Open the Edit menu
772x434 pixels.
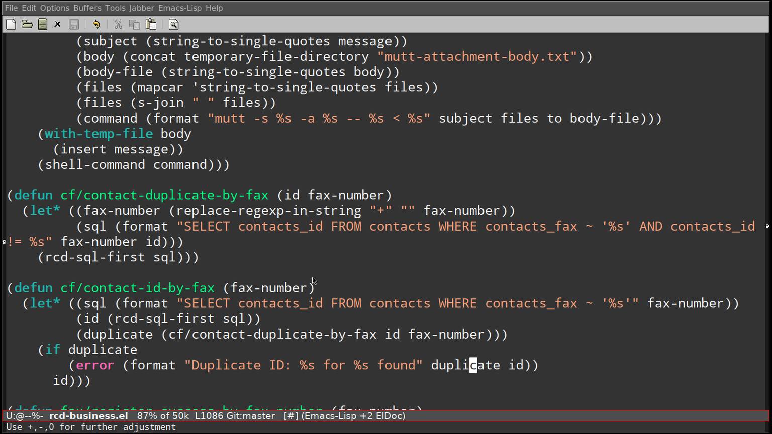(29, 8)
